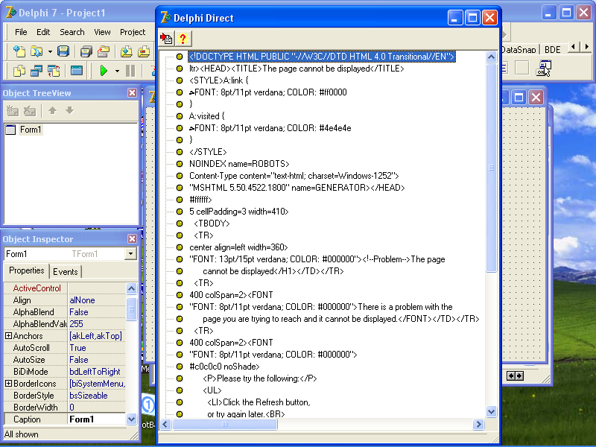Click the Save All disks icon
Viewport: 596px width, 447px height.
[x=86, y=51]
